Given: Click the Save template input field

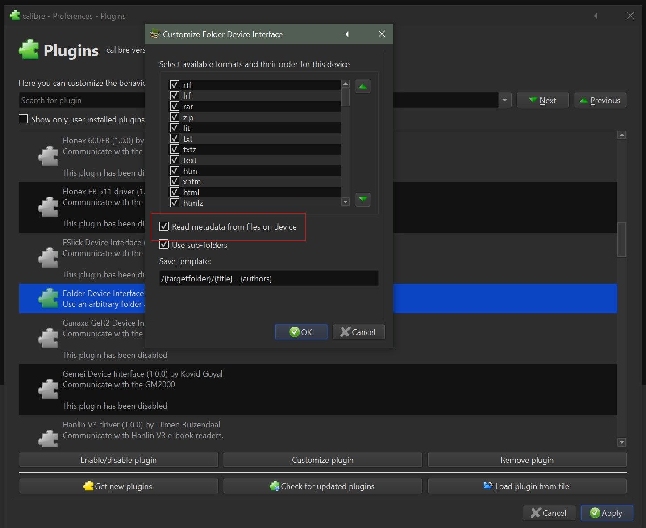Looking at the screenshot, I should [269, 278].
